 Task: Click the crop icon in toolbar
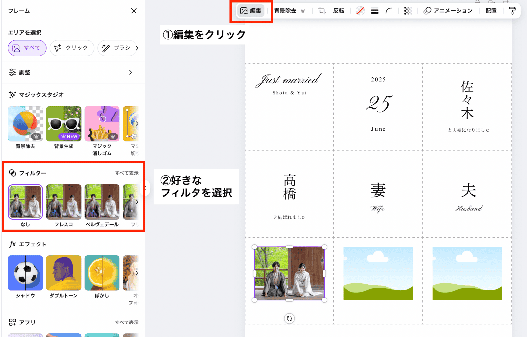(x=322, y=11)
